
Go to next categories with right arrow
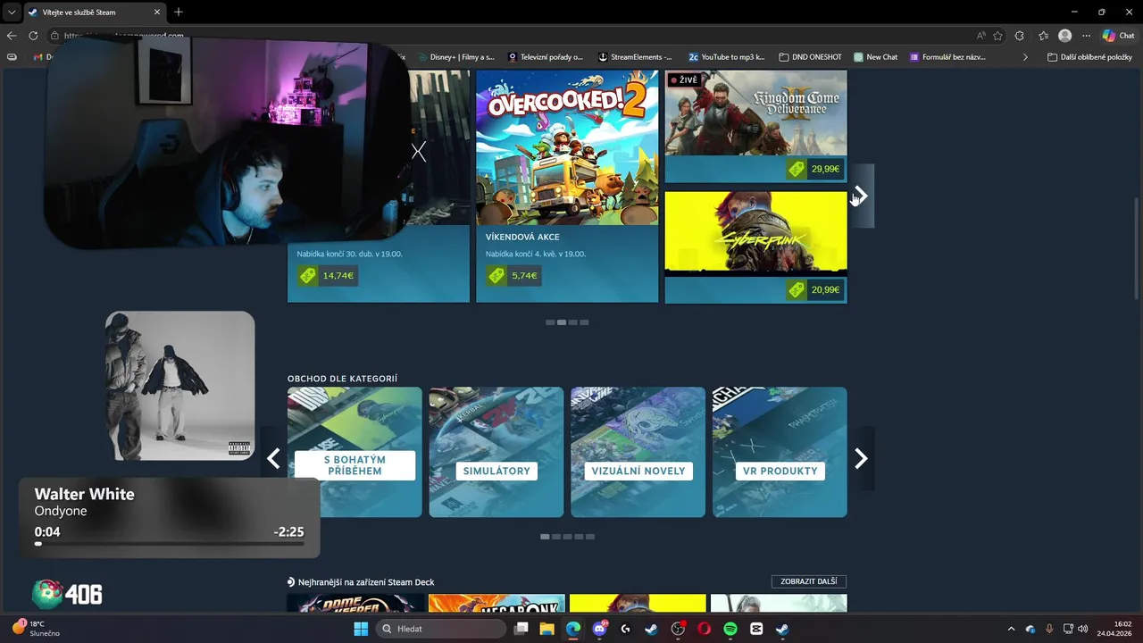[862, 458]
